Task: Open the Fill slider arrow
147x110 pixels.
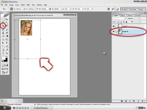Action: [140, 22]
